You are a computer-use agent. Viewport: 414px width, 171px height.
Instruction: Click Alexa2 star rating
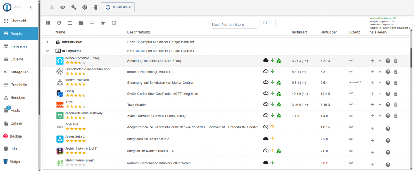(76, 63)
